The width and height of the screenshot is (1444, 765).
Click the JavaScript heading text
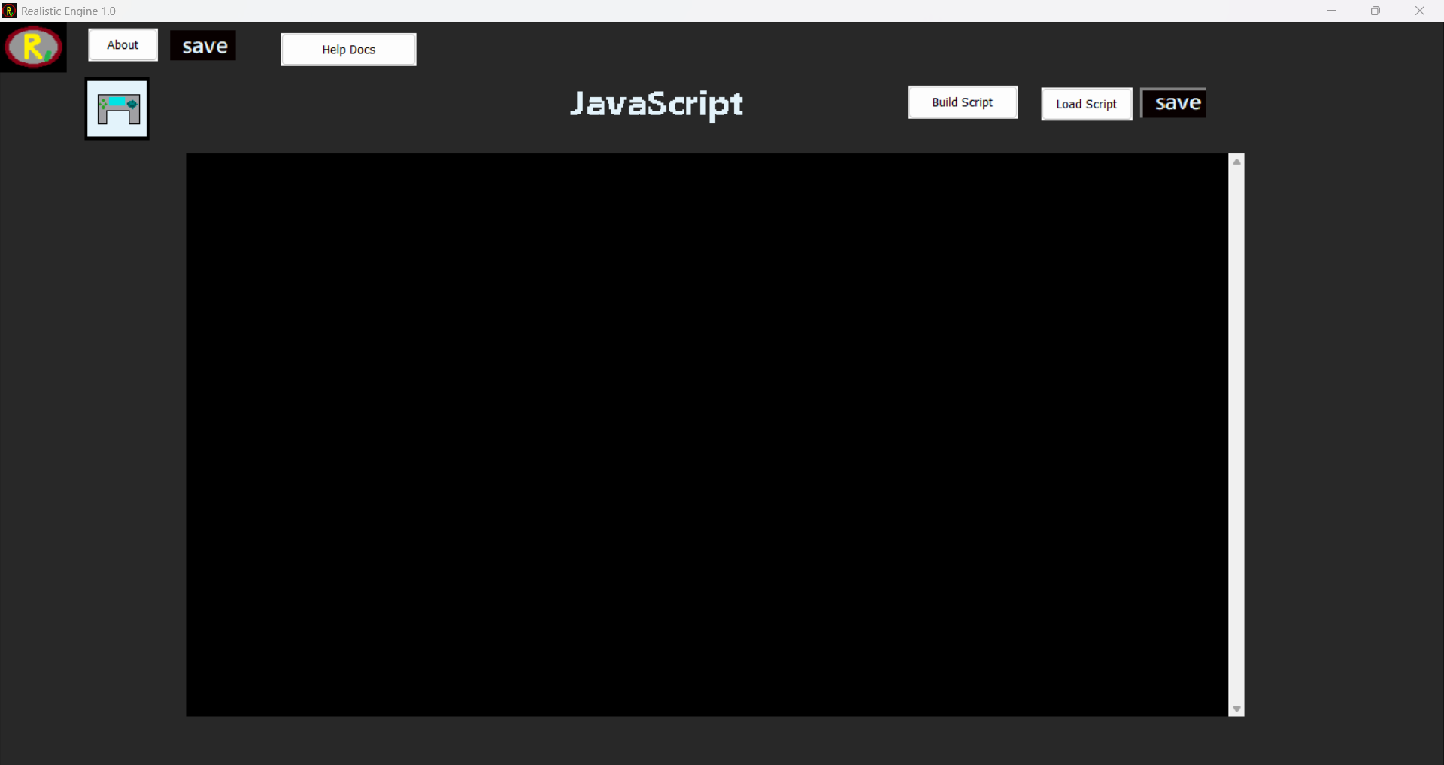(x=657, y=104)
